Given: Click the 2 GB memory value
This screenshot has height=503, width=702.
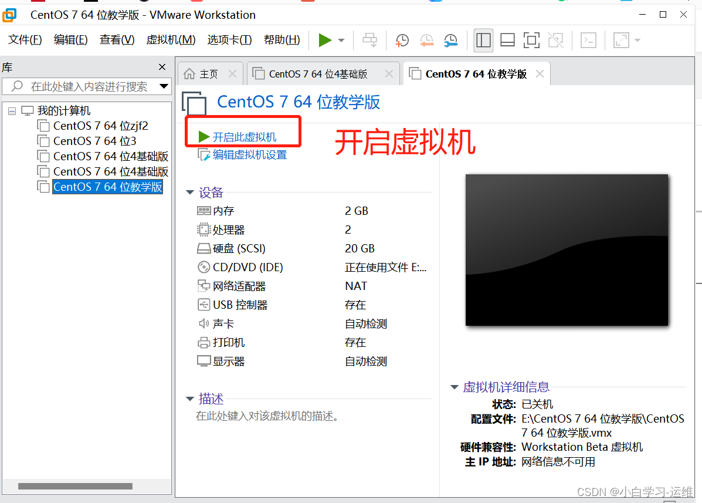Looking at the screenshot, I should [x=357, y=211].
